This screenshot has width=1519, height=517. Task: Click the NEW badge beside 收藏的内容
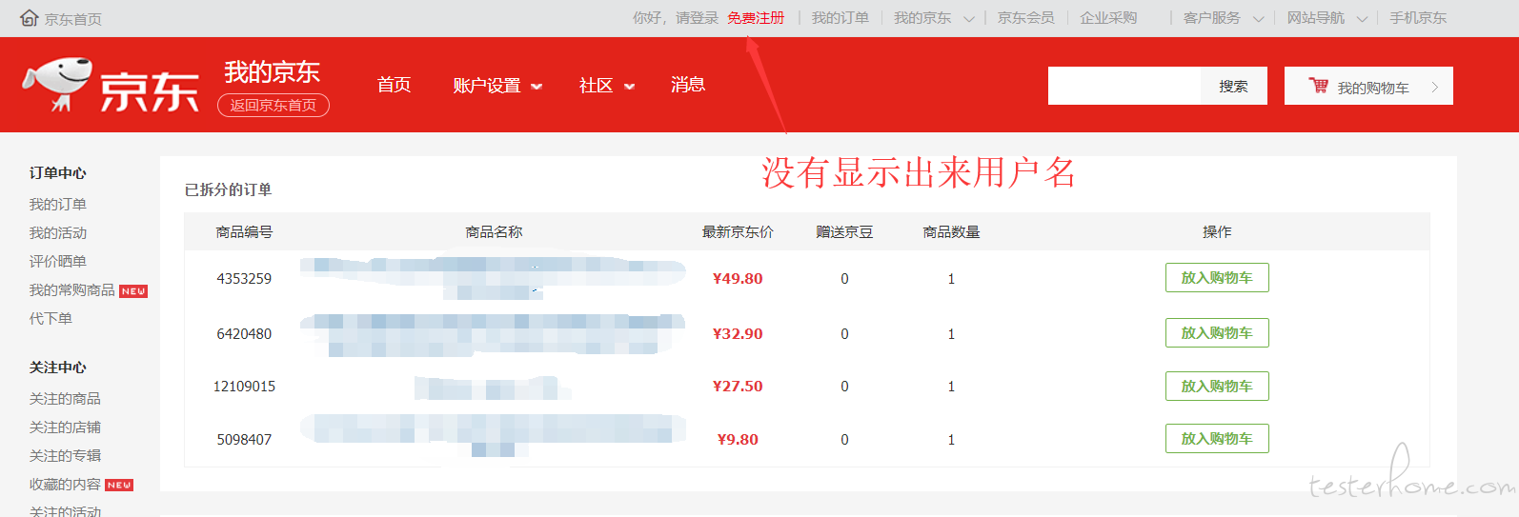pyautogui.click(x=119, y=486)
